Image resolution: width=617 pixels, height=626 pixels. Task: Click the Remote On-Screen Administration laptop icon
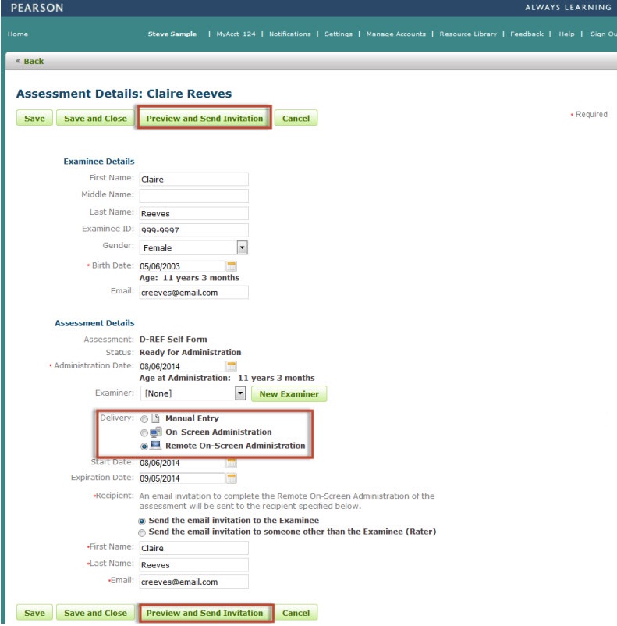[155, 446]
